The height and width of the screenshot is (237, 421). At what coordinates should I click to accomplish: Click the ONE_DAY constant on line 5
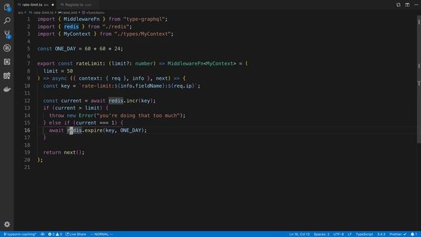point(65,49)
